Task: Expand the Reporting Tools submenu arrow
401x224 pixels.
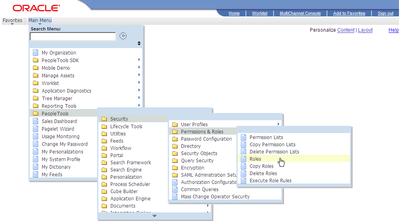Action: coord(139,105)
